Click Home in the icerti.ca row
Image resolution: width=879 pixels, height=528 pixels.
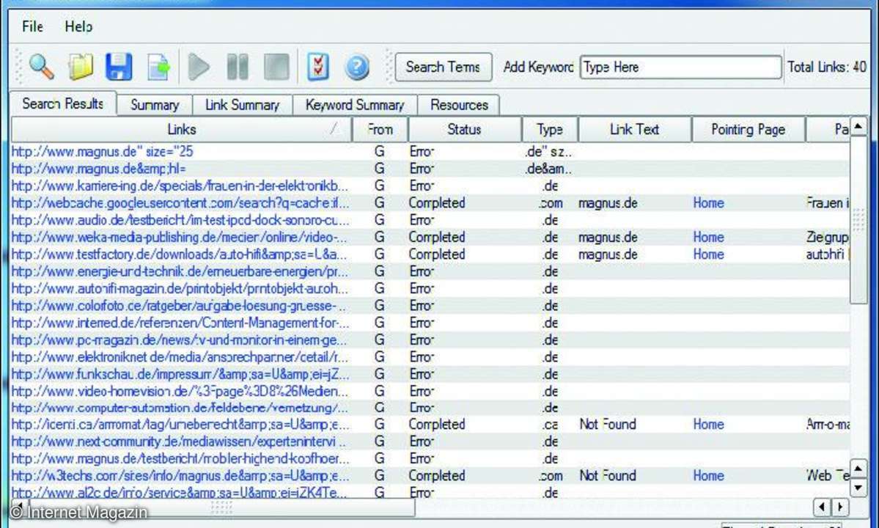[709, 425]
